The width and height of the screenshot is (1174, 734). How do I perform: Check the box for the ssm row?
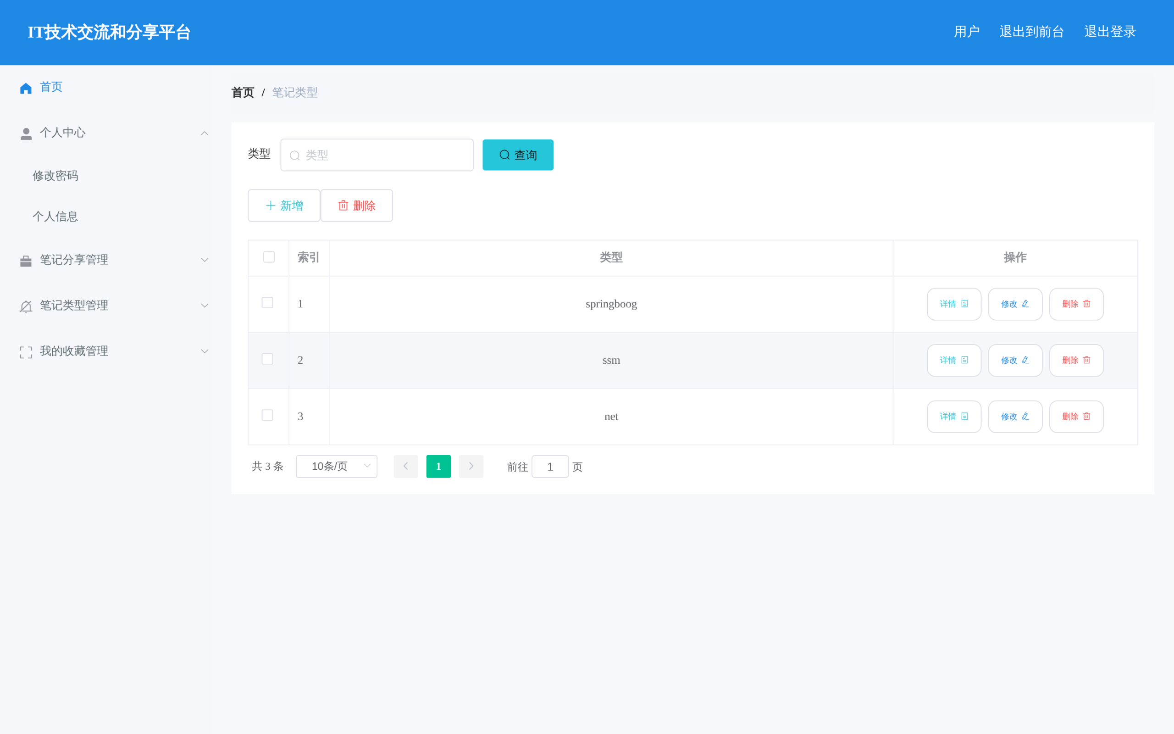pyautogui.click(x=267, y=359)
